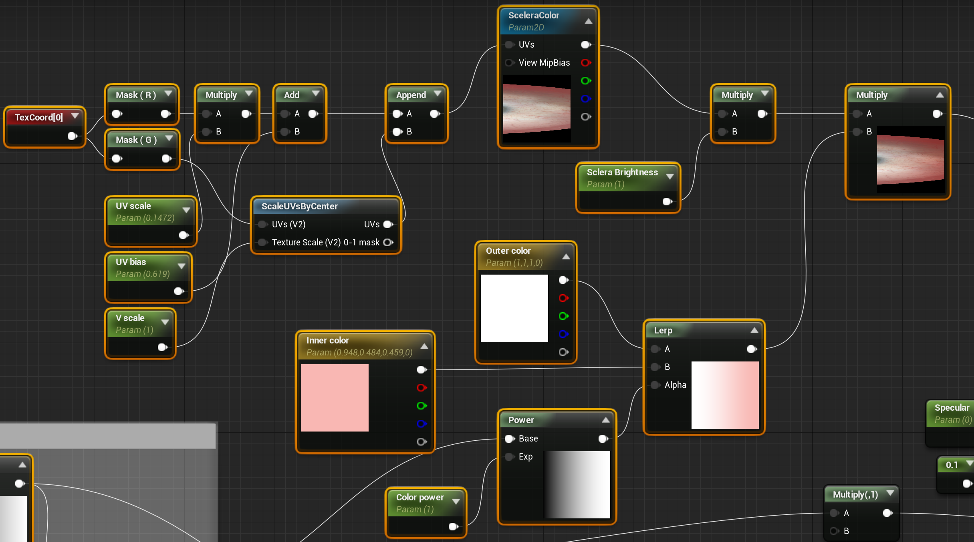Expand the Append node arrow
This screenshot has height=542, width=974.
pos(437,94)
